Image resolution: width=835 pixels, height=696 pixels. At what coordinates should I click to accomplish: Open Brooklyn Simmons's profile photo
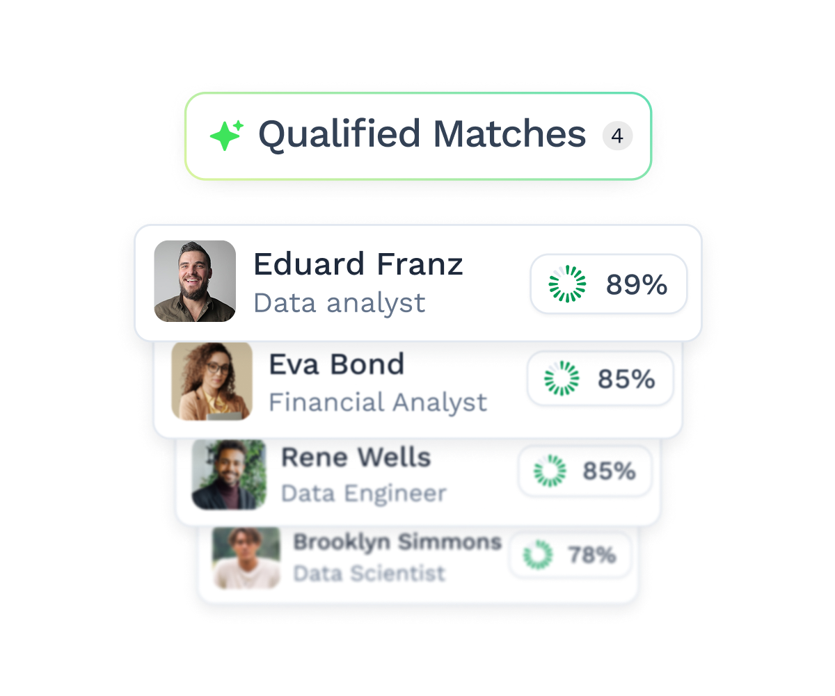point(246,558)
